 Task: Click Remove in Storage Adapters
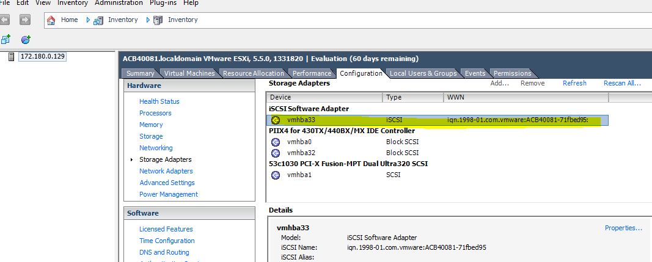tap(532, 83)
